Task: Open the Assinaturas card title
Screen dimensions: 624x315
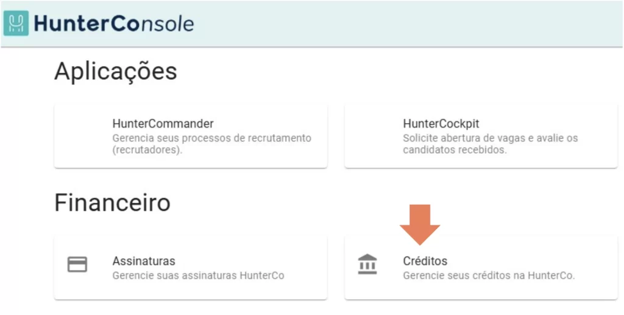Action: [x=144, y=261]
